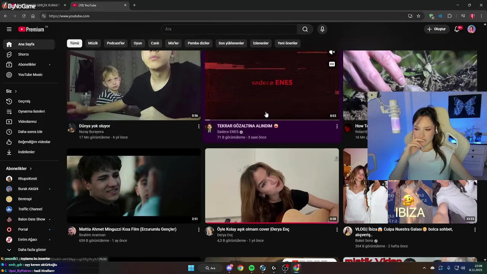Screen dimensions: 487x274
Task: Open İndirilenler in sidebar
Action: pyautogui.click(x=29, y=152)
